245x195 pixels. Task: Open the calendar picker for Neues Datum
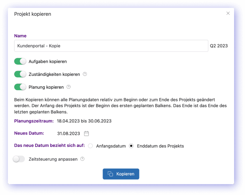86,133
